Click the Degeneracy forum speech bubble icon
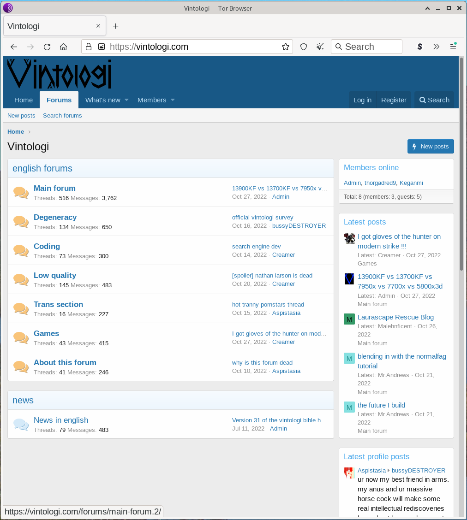467x520 pixels. [21, 221]
